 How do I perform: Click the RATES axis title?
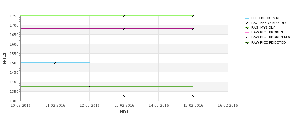(4, 58)
